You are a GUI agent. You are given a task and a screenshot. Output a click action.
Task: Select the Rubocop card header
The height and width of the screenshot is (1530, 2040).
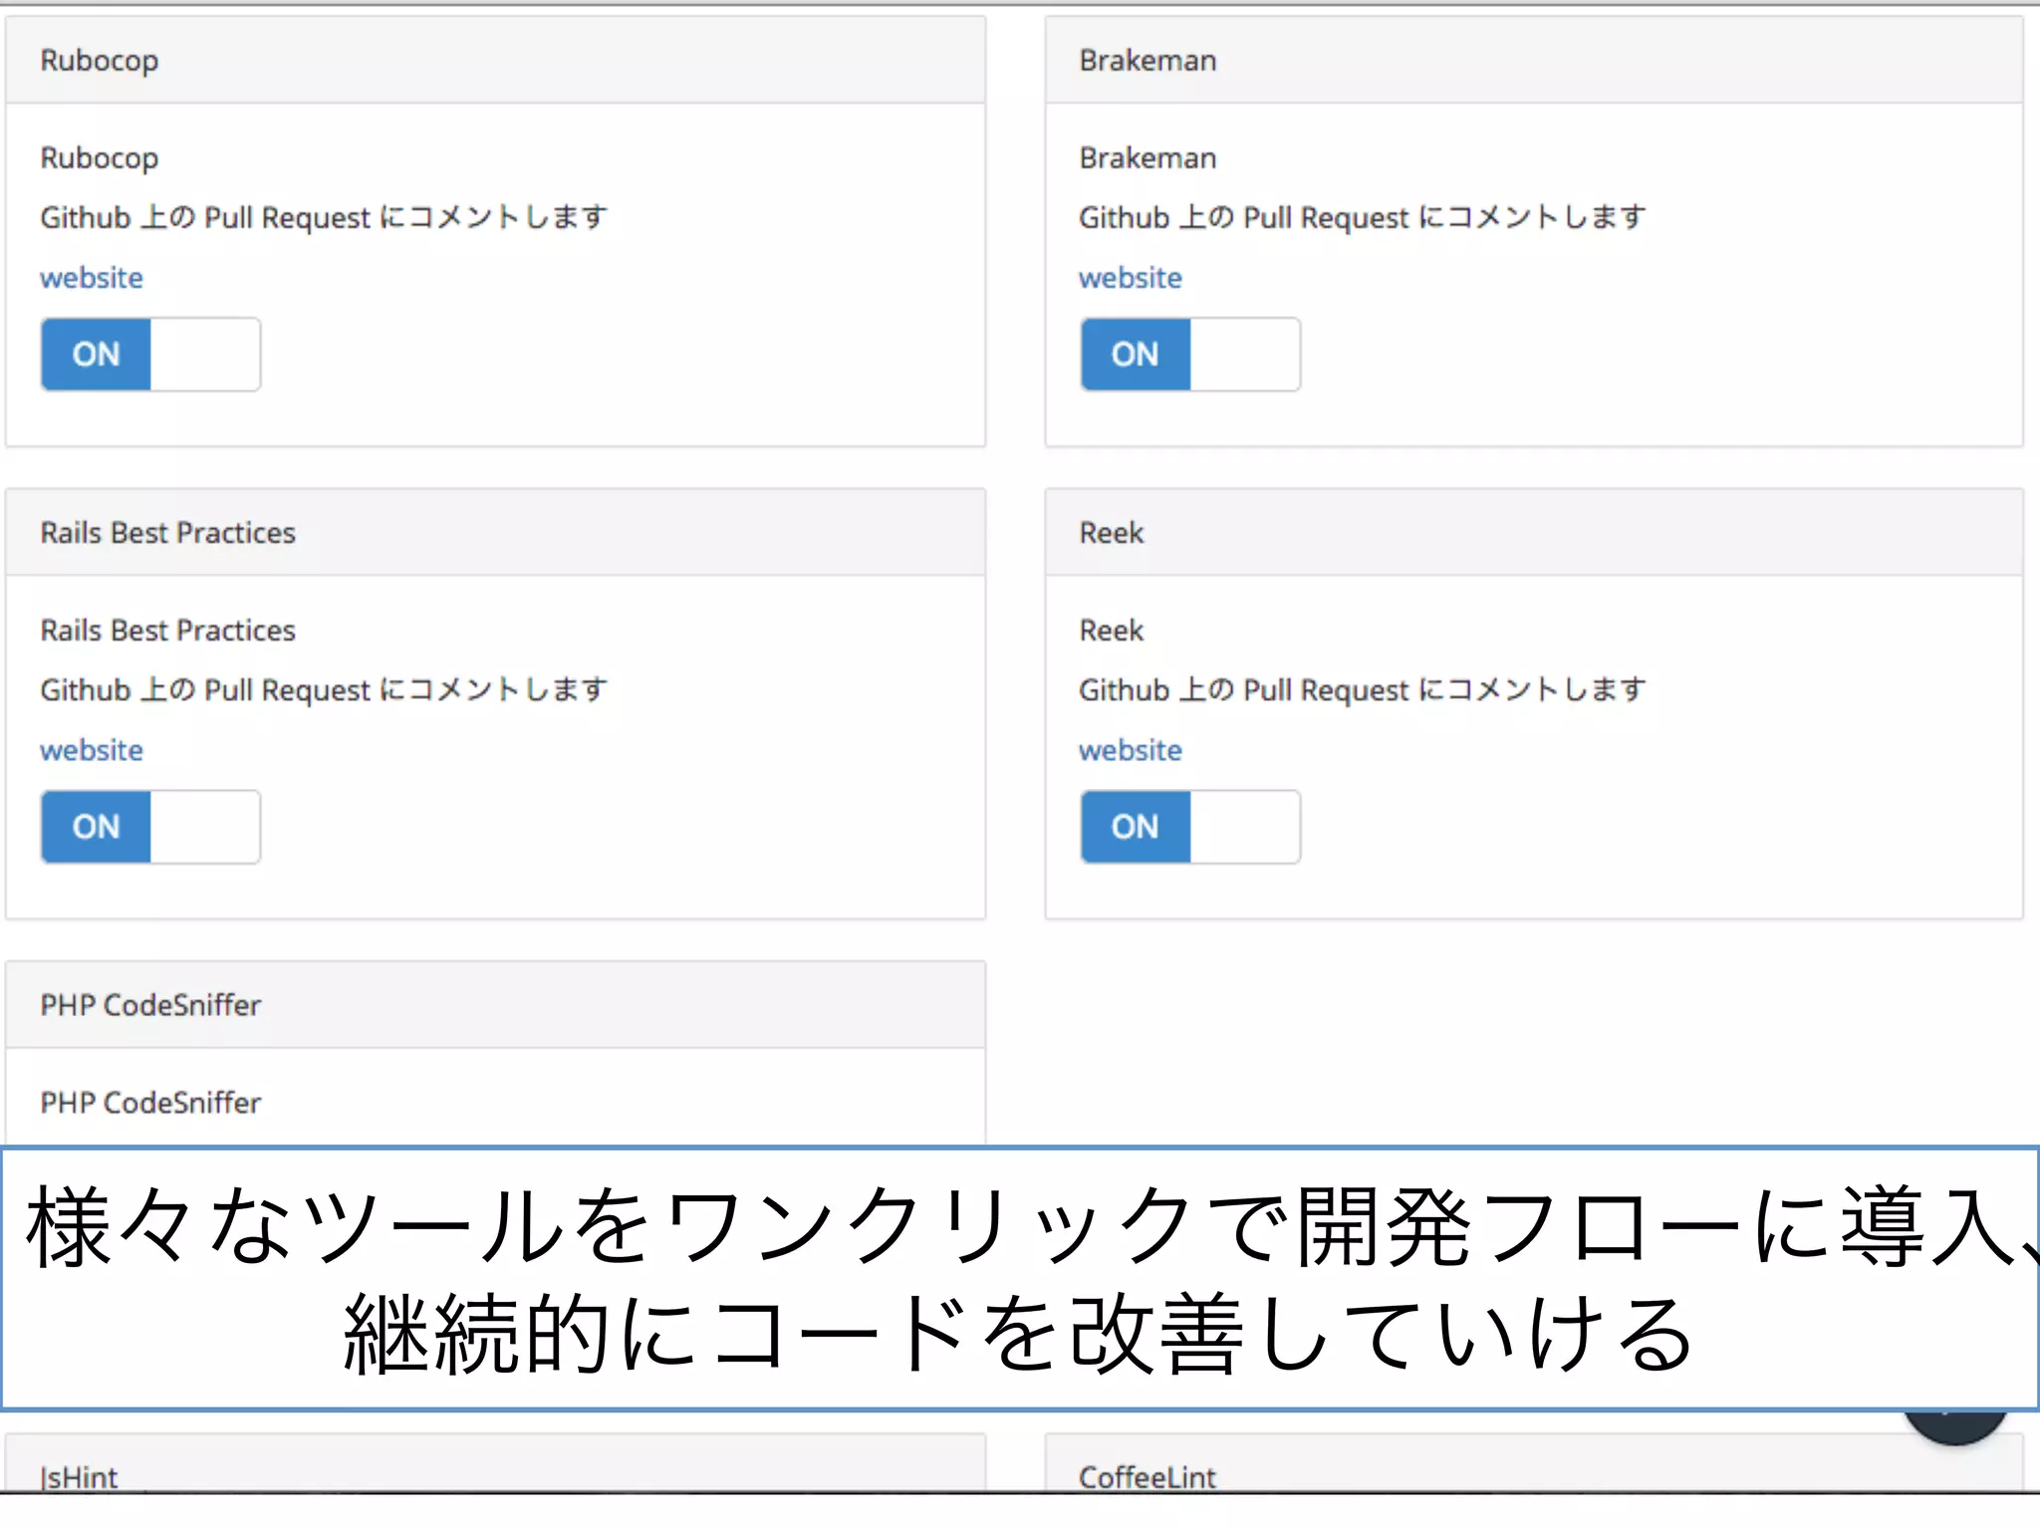495,60
